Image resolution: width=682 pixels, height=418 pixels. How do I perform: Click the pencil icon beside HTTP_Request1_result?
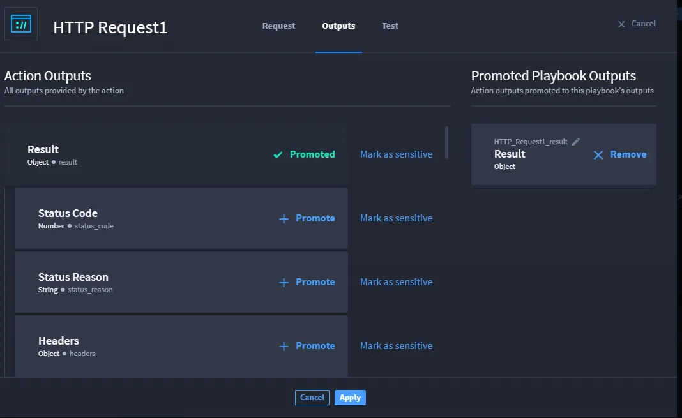click(576, 142)
